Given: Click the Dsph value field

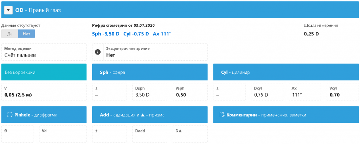Looking at the screenshot, I should 151,92.
